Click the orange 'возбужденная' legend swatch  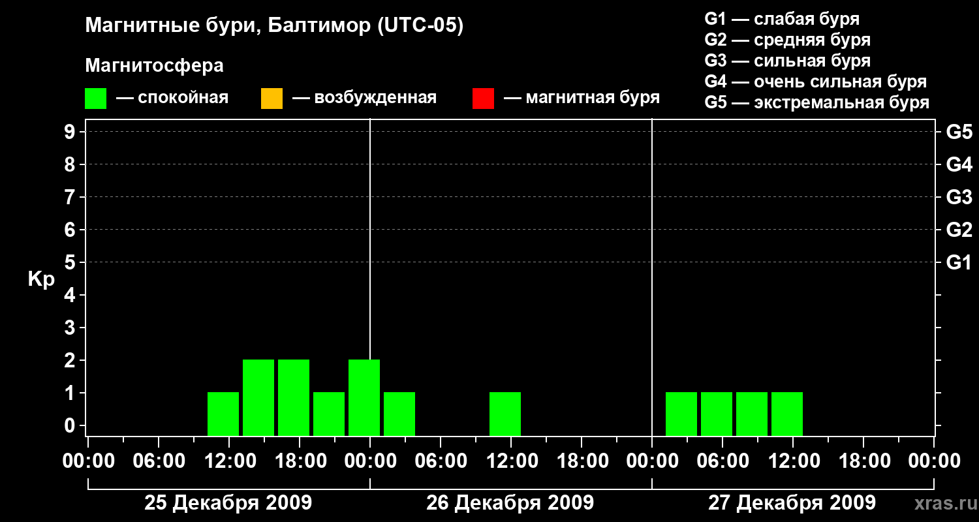point(272,98)
